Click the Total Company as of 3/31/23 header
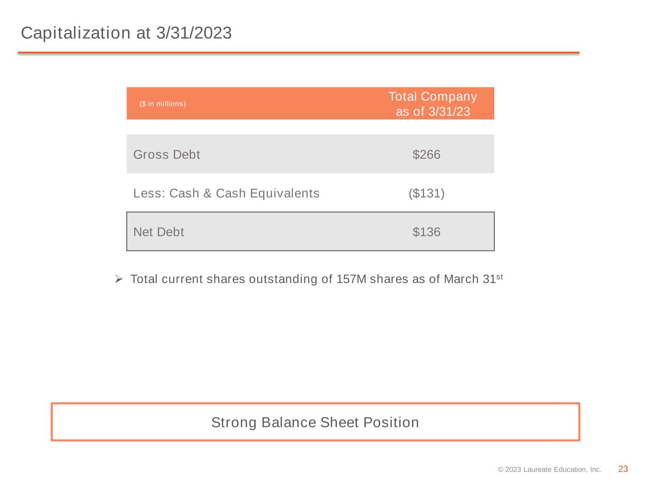 tap(433, 104)
